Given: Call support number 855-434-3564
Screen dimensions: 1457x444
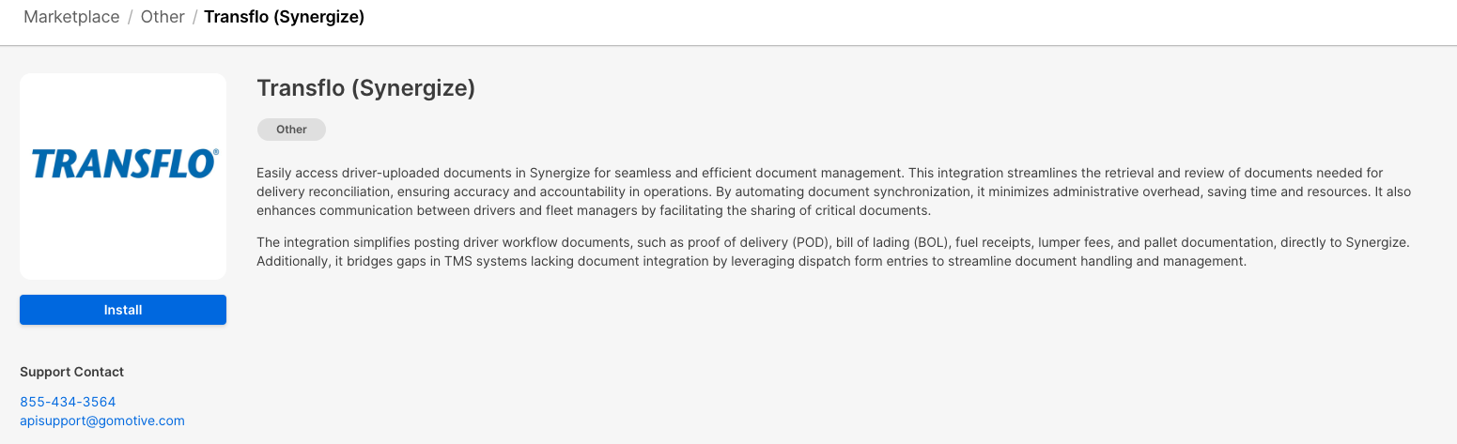Looking at the screenshot, I should [68, 402].
